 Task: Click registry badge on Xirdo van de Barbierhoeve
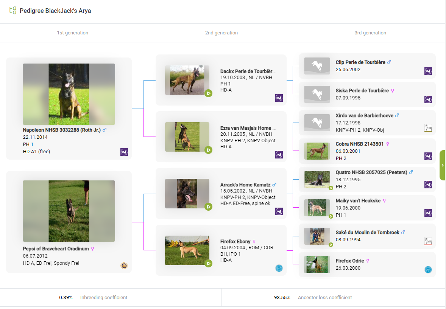[428, 128]
